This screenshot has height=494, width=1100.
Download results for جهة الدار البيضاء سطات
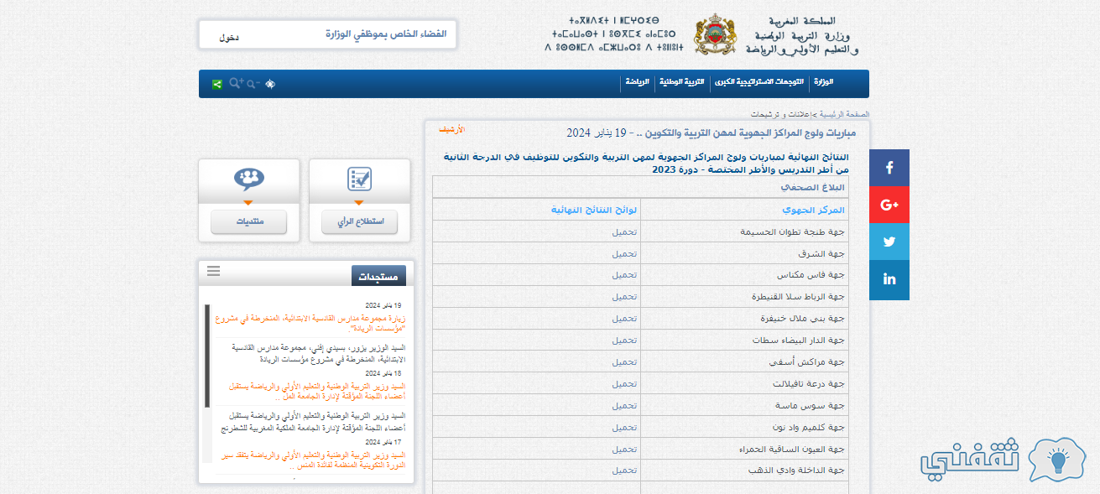click(623, 341)
